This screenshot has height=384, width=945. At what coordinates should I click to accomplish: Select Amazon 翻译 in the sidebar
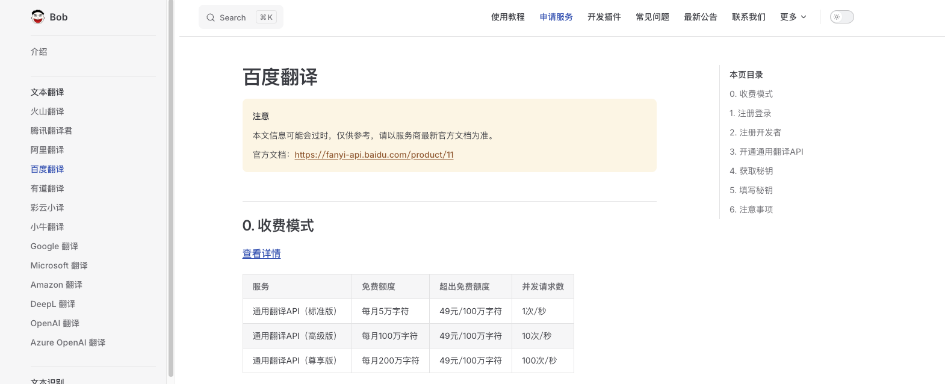tap(57, 285)
